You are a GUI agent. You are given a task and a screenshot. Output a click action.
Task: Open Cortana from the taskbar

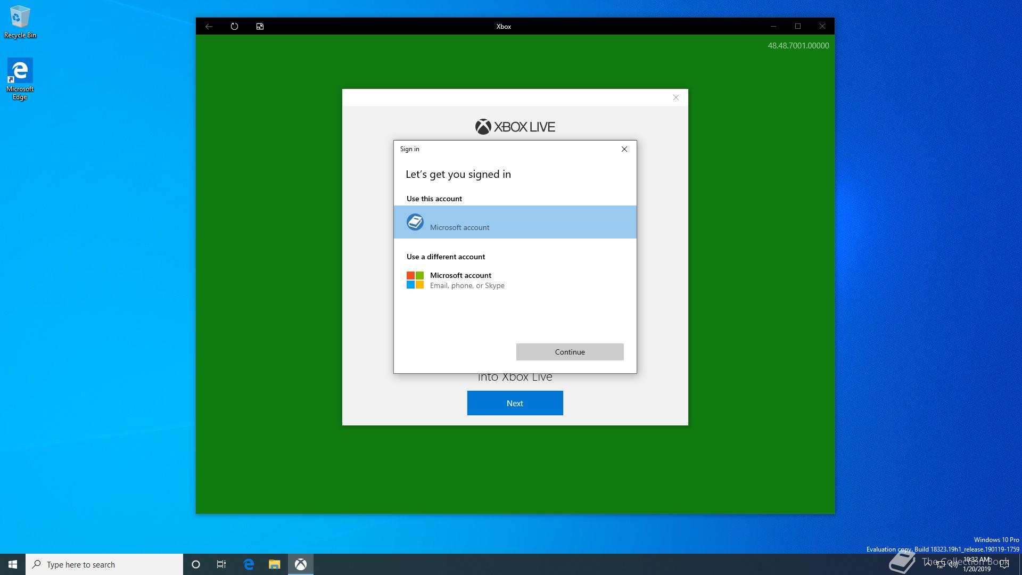coord(196,564)
